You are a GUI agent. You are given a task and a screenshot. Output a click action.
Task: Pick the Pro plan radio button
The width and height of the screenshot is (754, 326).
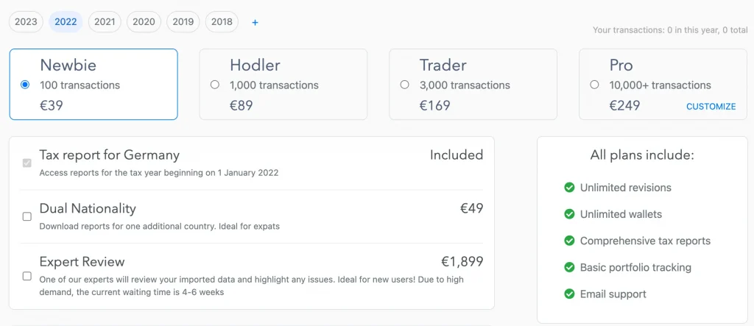[x=594, y=85]
